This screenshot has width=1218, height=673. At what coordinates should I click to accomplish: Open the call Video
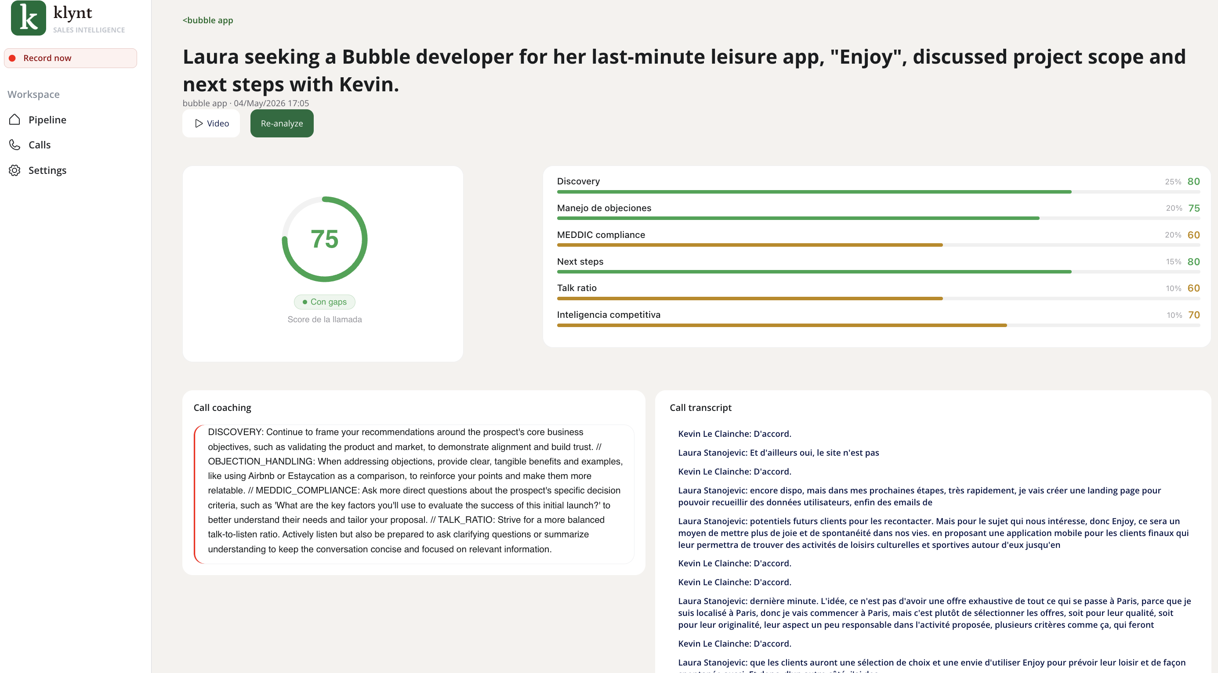[211, 123]
